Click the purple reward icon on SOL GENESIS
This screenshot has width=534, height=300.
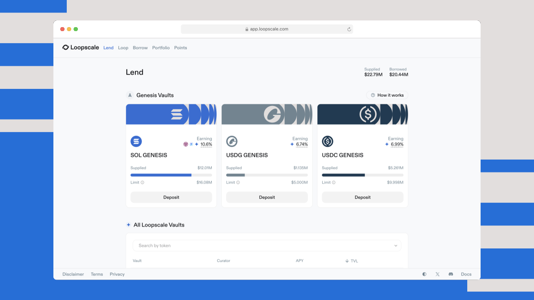186,144
